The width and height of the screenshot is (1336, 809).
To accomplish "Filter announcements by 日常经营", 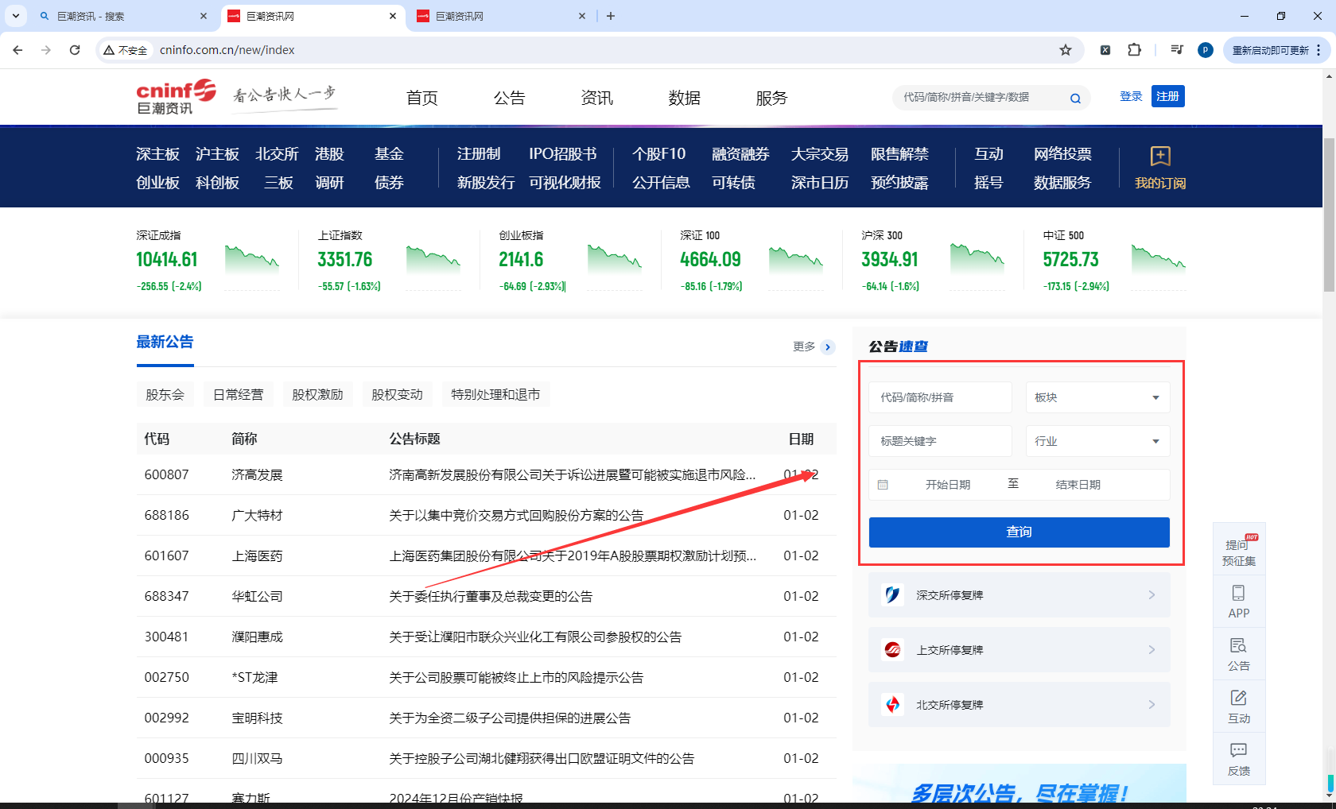I will (x=239, y=395).
